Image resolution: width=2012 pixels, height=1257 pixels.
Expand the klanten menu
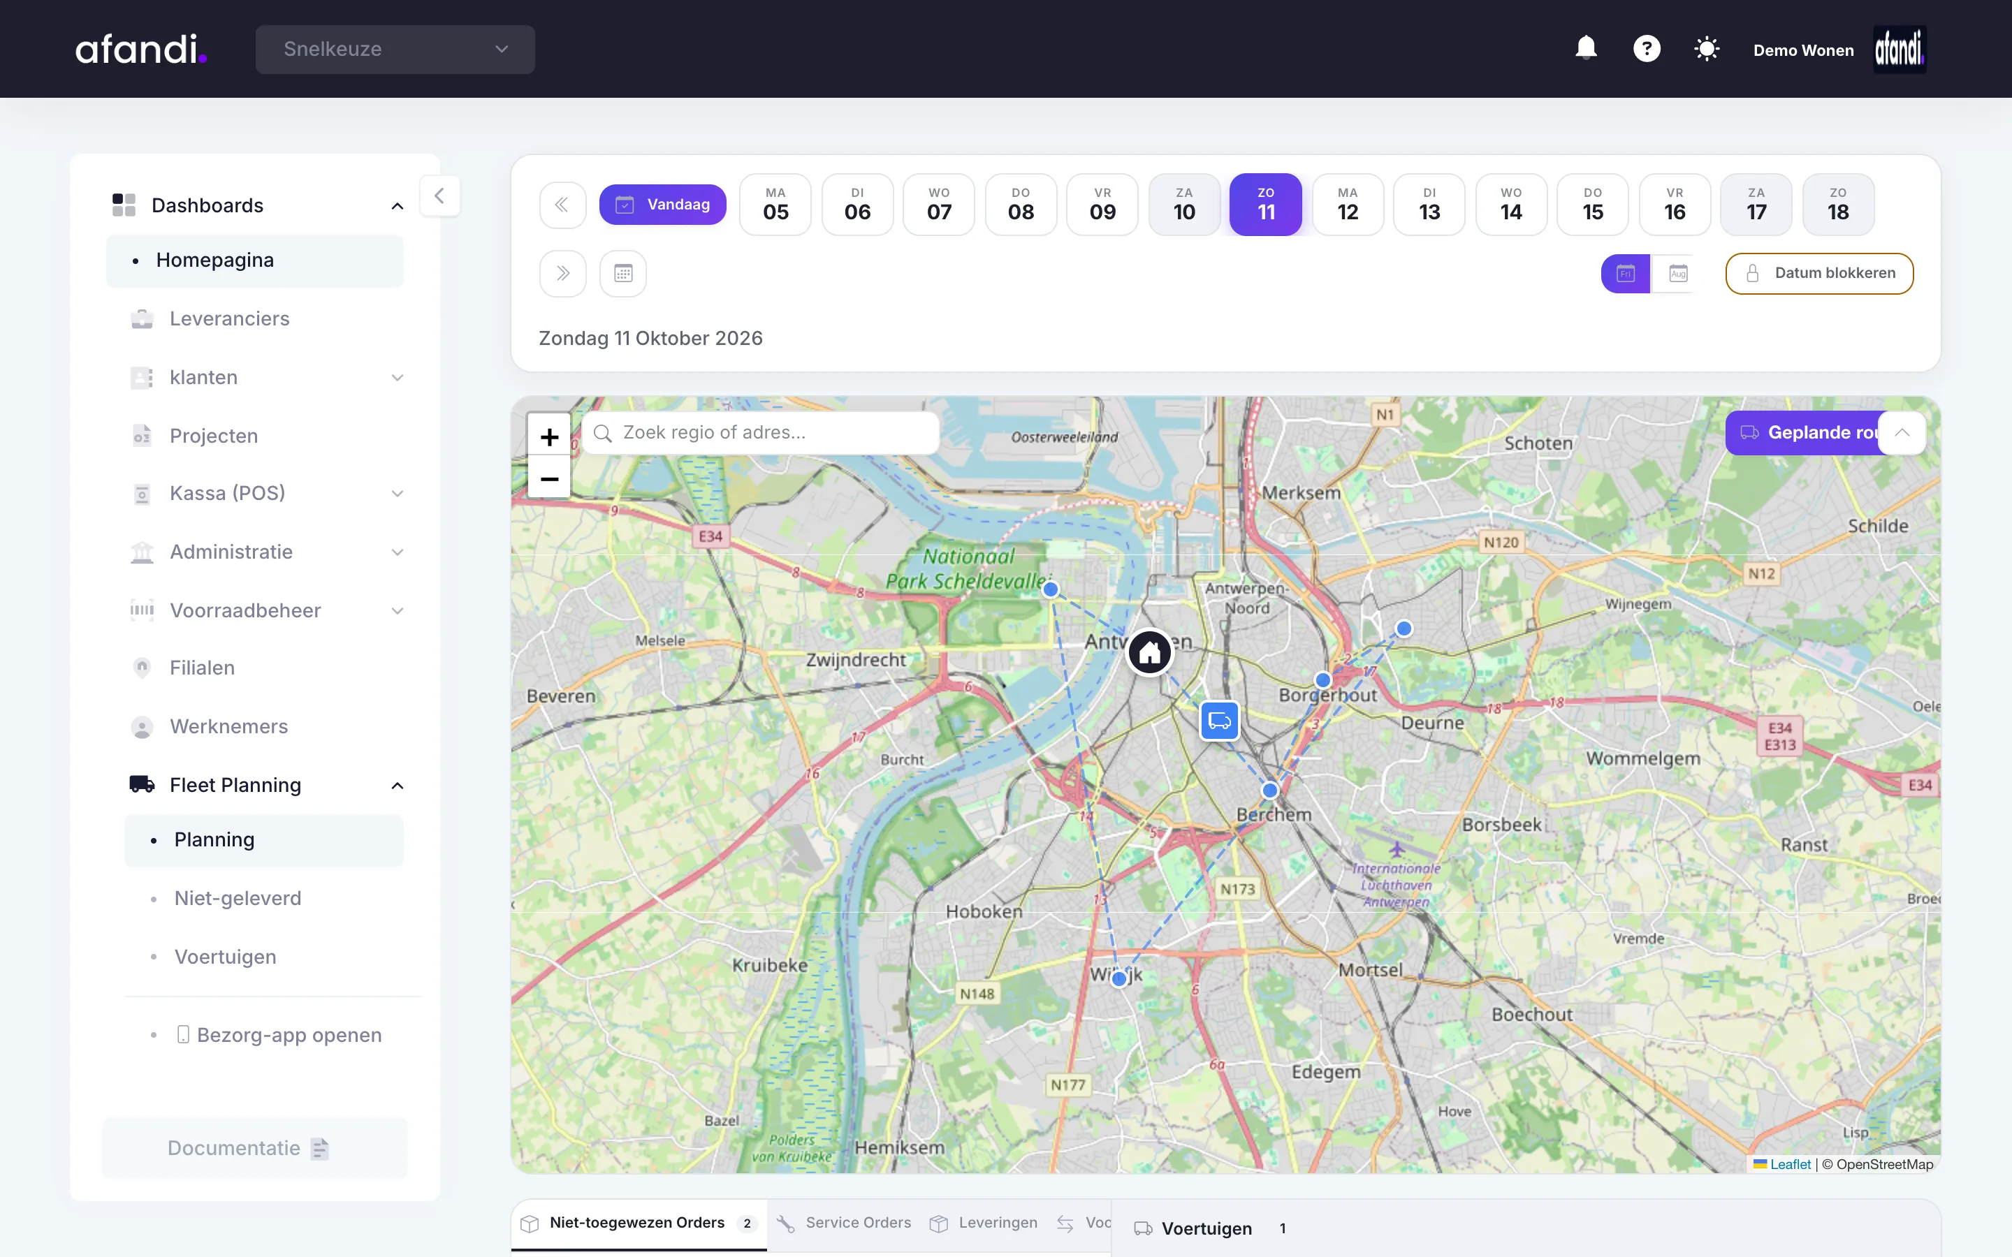point(398,378)
